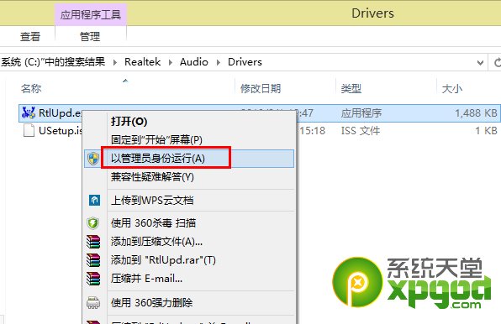Click the refresh icon beside address bar

pos(497,62)
